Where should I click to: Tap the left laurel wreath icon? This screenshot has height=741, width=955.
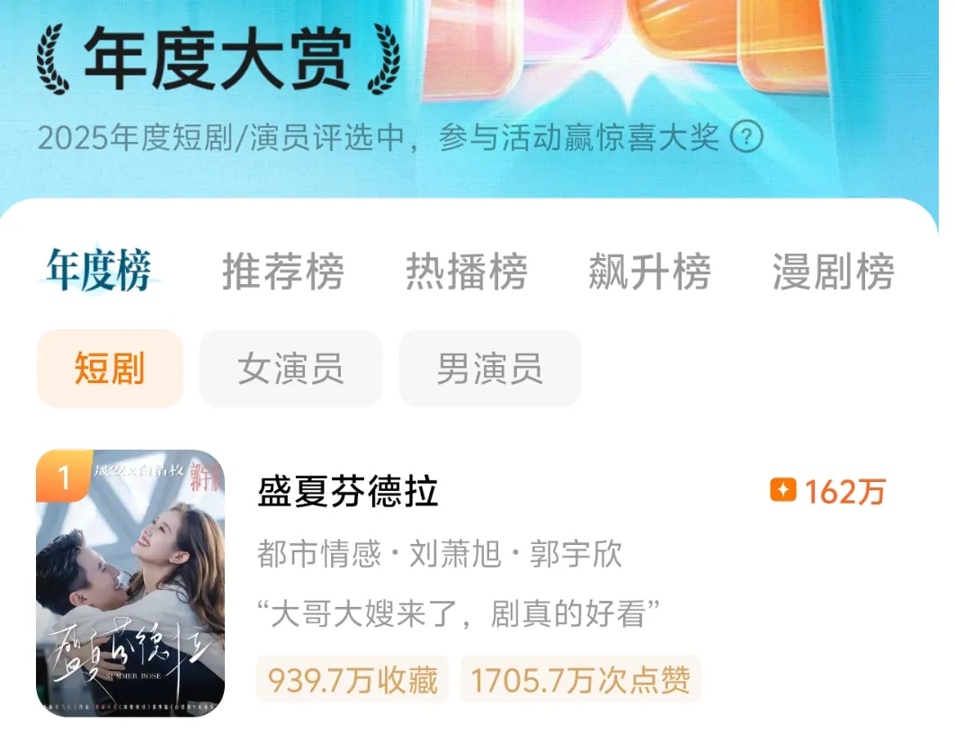53,59
